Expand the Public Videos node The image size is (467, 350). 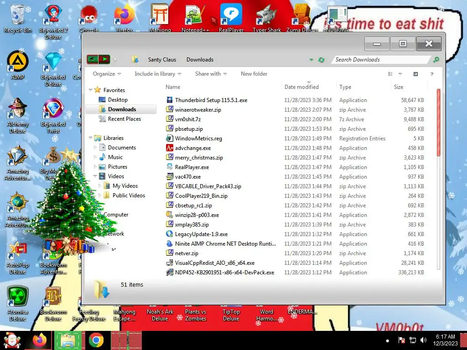click(x=100, y=195)
